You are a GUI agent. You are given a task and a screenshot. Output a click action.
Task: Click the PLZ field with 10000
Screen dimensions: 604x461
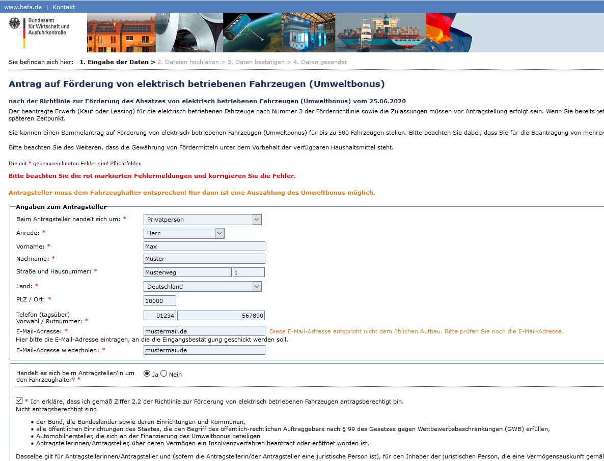tap(160, 301)
